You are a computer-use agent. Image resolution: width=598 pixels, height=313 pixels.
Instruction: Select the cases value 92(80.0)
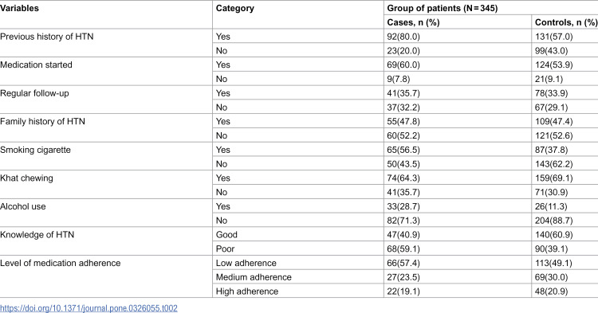403,37
